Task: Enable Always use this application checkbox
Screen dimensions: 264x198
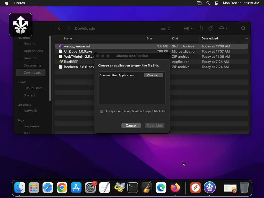Action: (101, 111)
